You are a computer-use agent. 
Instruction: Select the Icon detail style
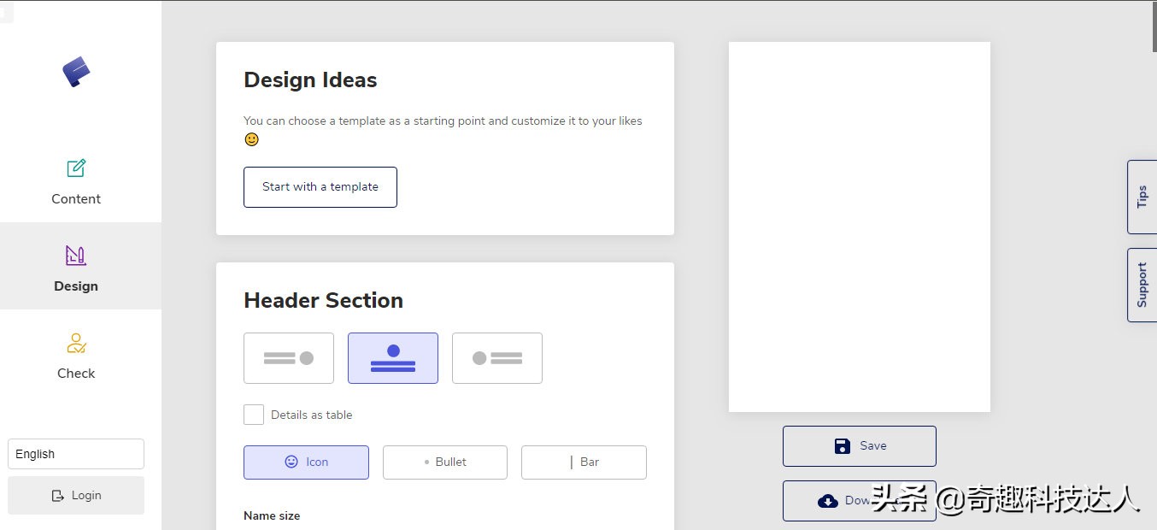click(x=306, y=462)
